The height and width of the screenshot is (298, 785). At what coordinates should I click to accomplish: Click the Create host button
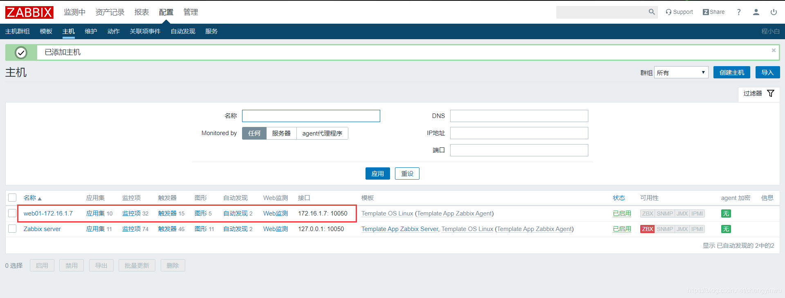click(732, 72)
